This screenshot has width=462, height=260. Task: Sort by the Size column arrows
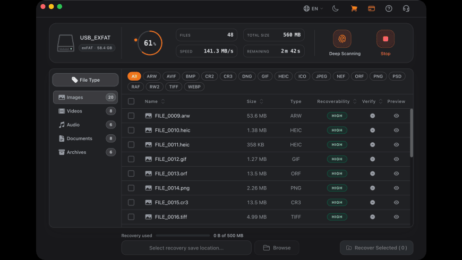[261, 101]
